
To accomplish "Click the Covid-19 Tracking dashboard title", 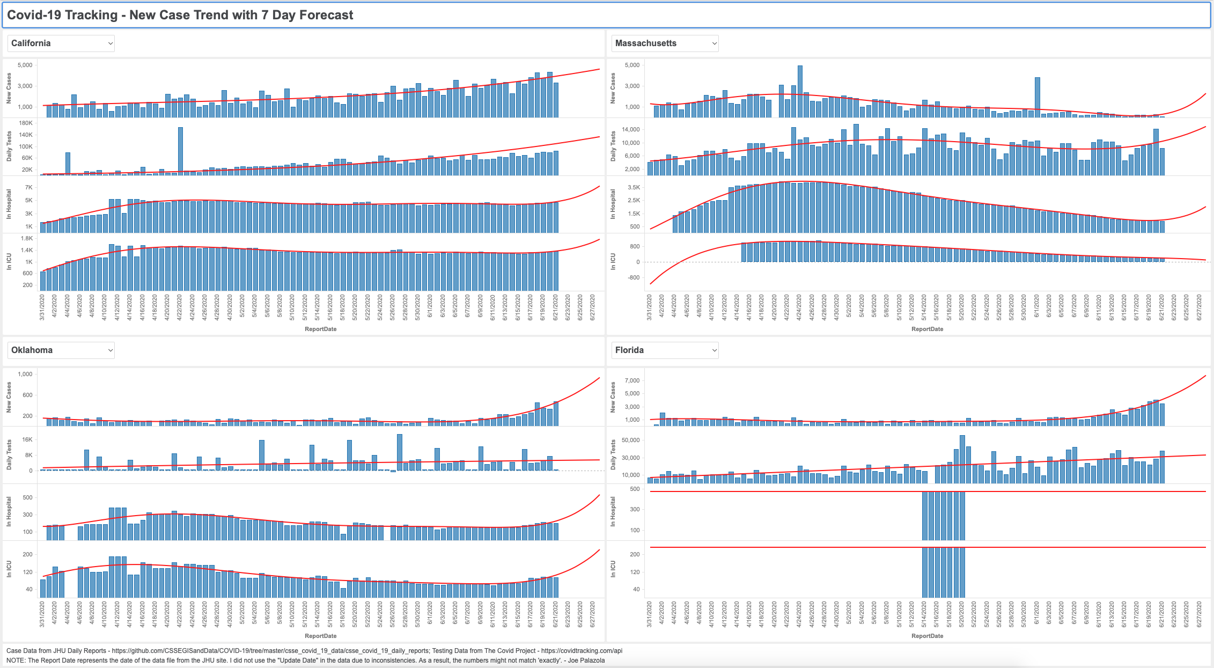I will click(180, 15).
